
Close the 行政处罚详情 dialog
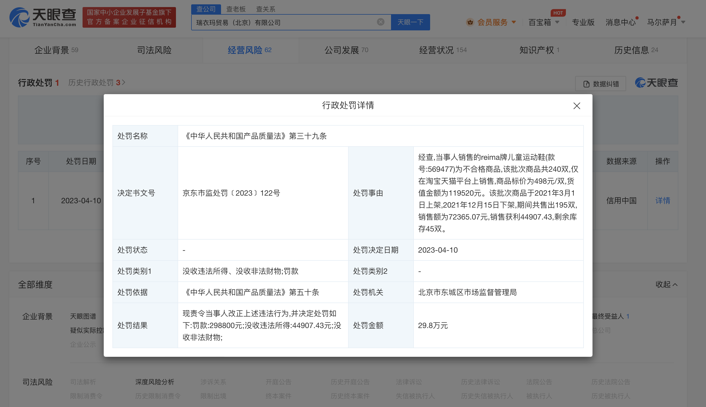[x=576, y=106]
